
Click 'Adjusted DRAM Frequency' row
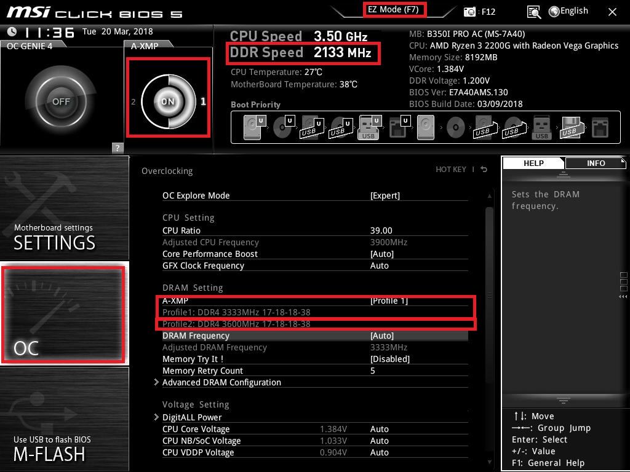(x=315, y=348)
